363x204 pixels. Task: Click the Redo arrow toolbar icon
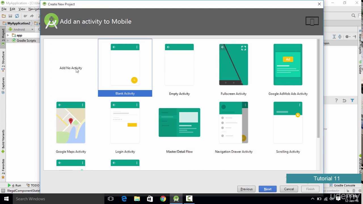point(32,16)
